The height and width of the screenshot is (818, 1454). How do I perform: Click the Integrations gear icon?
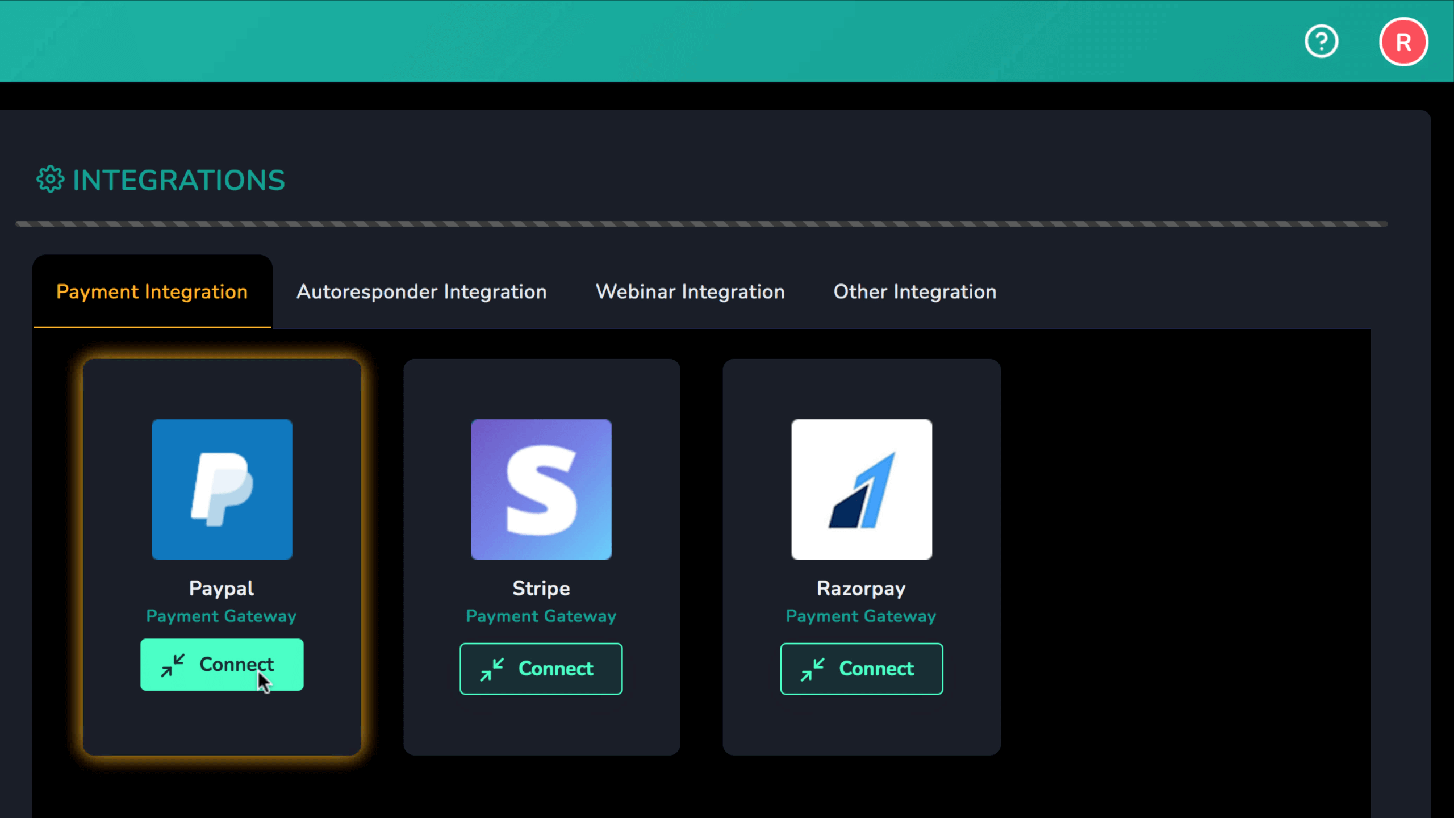[51, 180]
